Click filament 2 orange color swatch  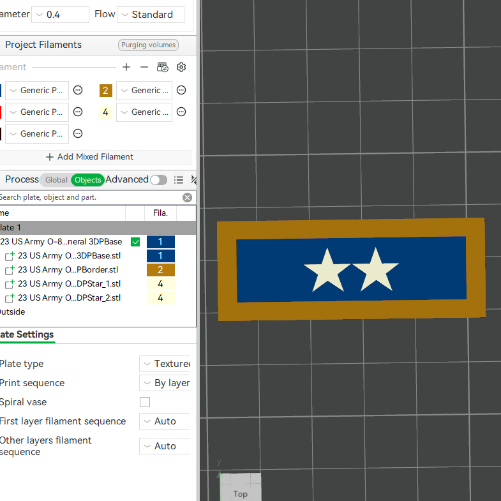pos(106,91)
